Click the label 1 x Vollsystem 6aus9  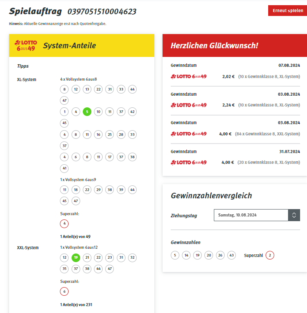78,180
